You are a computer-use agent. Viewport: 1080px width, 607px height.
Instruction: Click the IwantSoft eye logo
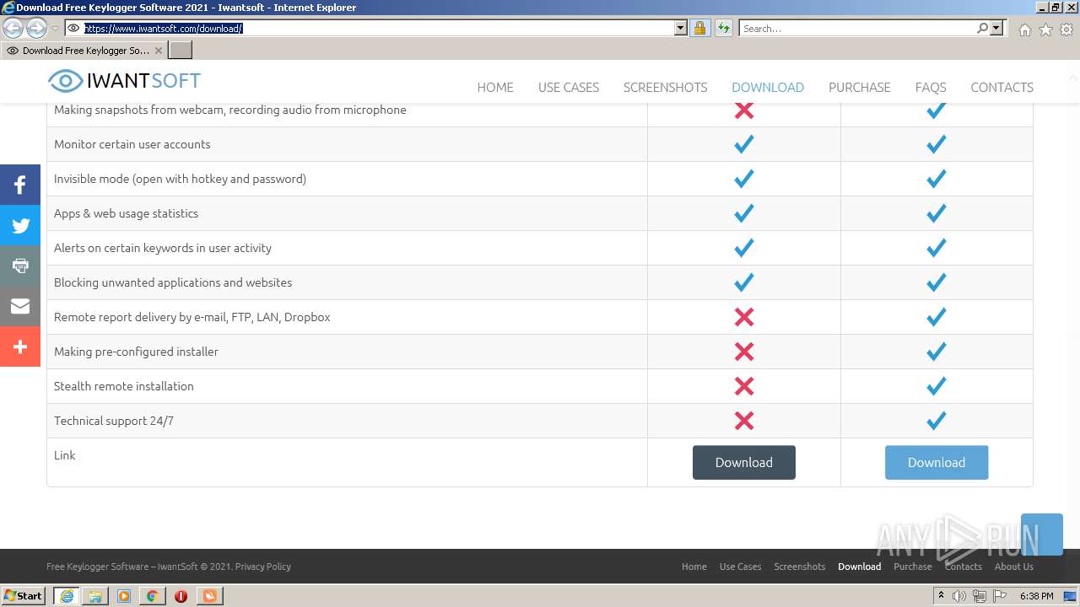pos(65,81)
